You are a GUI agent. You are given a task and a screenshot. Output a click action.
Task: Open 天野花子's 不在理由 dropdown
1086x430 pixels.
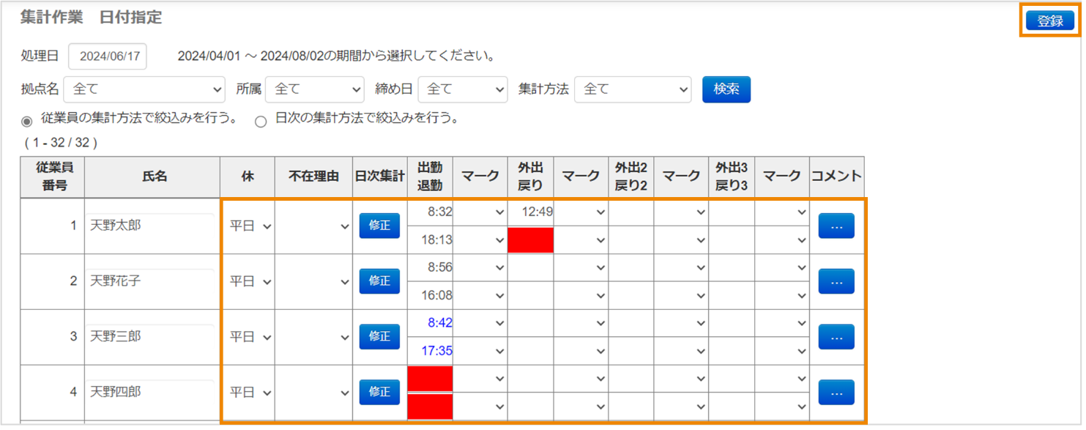(x=314, y=281)
